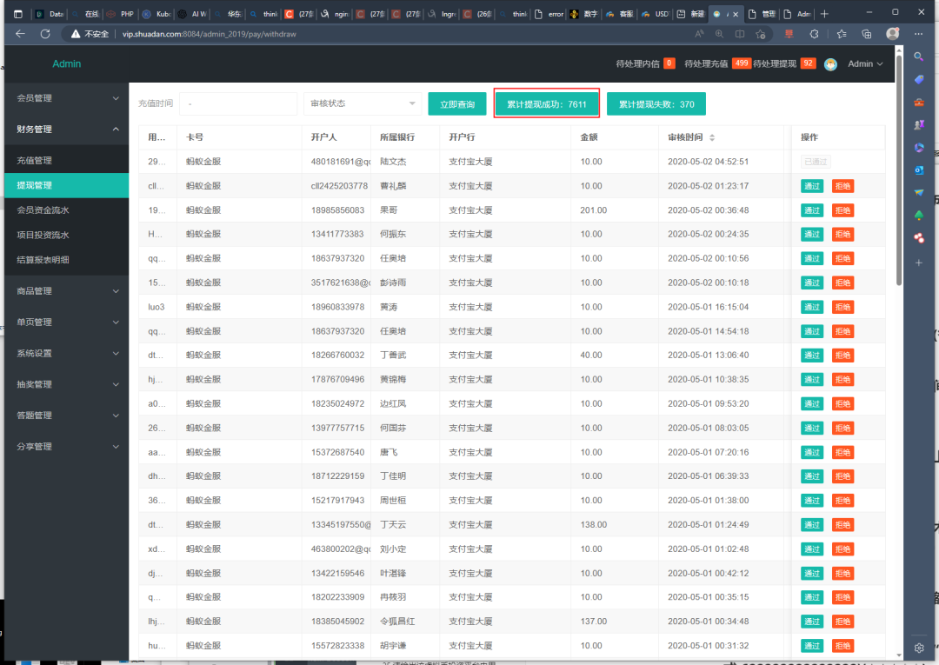Image resolution: width=939 pixels, height=665 pixels.
Task: Approve withdrawal for 曹礼麟 with 通过
Action: tap(811, 186)
